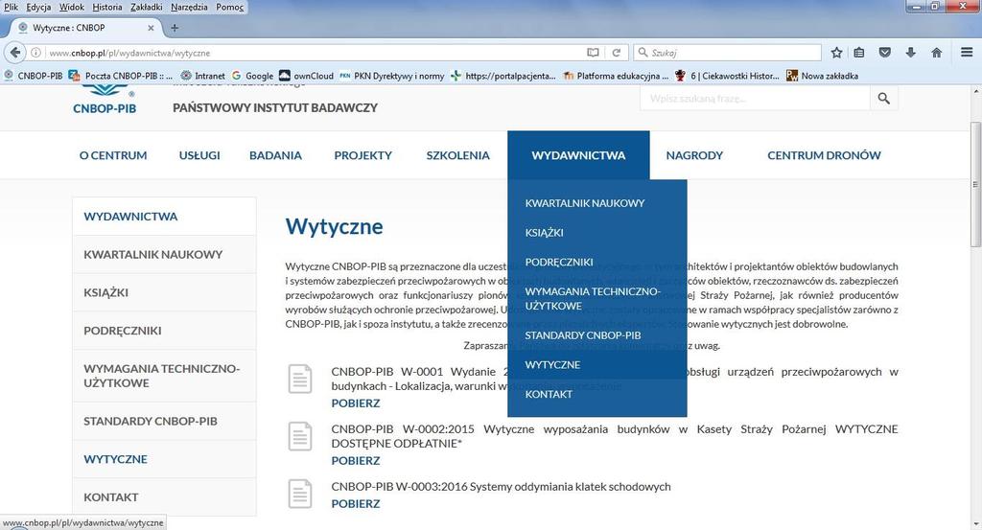This screenshot has height=530, width=982.
Task: Select the Wytyczne : CNBOP browser tab
Action: tap(86, 28)
